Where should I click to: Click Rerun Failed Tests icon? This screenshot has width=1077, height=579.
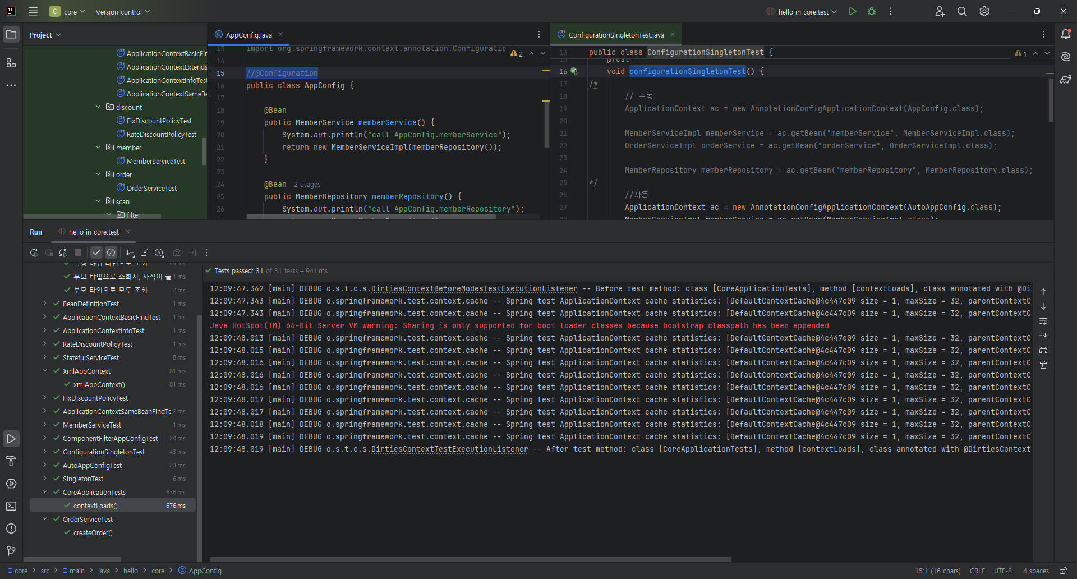(49, 252)
